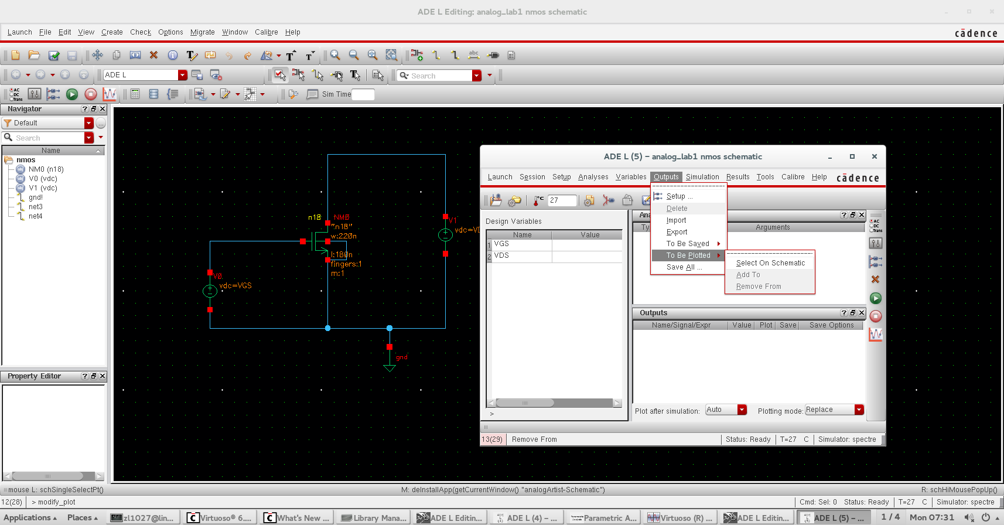Collapse the nmos tree node in the Navigator
Screen dimensions: 1004x525
8,160
